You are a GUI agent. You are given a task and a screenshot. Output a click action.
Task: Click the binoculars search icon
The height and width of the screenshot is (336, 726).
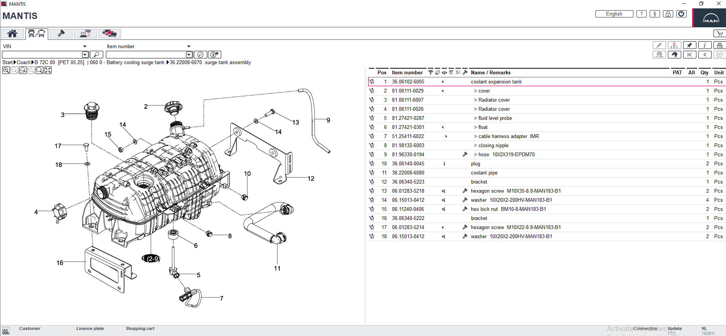[674, 55]
